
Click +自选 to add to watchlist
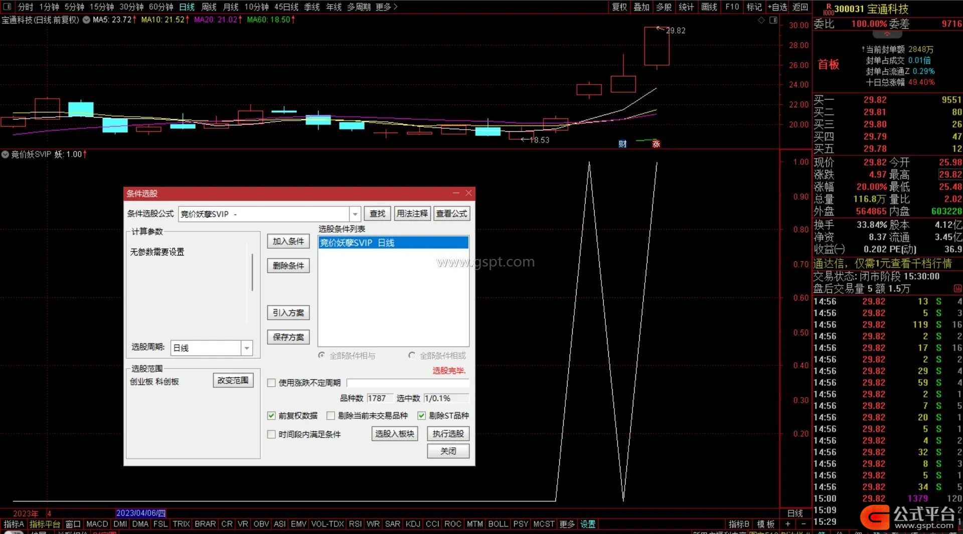click(777, 7)
